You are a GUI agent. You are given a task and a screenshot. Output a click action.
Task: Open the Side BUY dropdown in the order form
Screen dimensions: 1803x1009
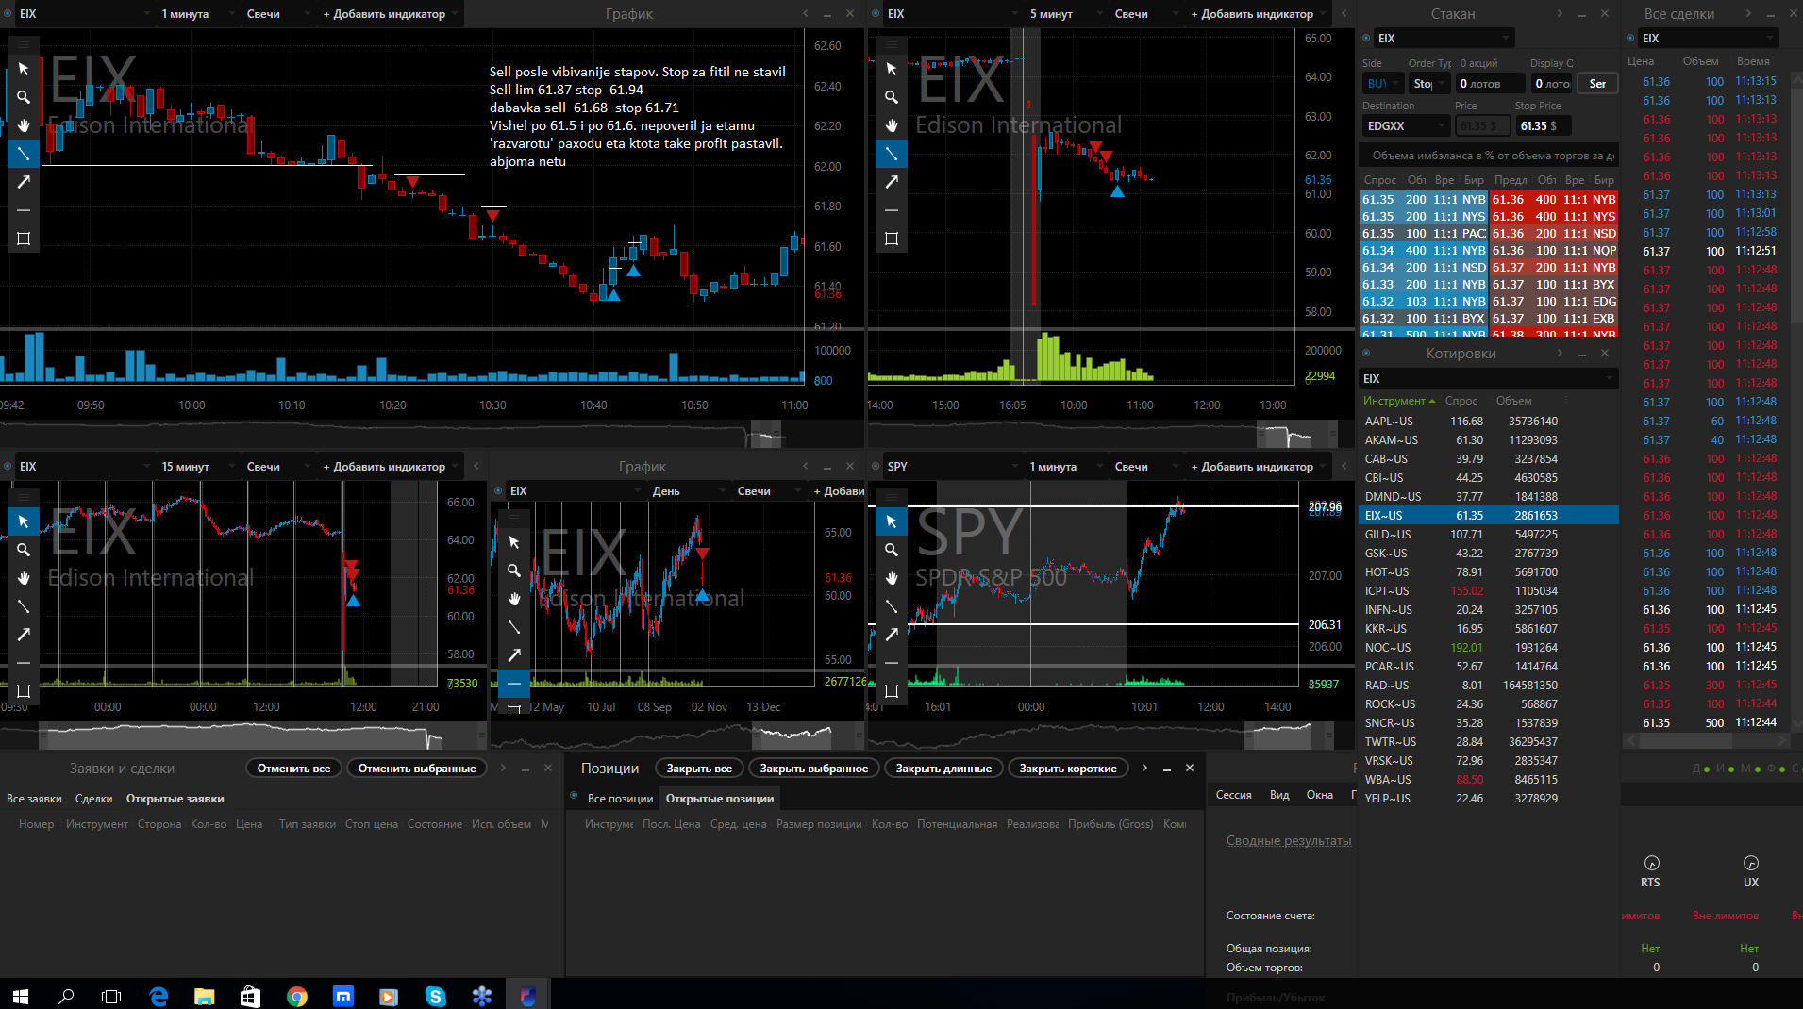pos(1382,84)
